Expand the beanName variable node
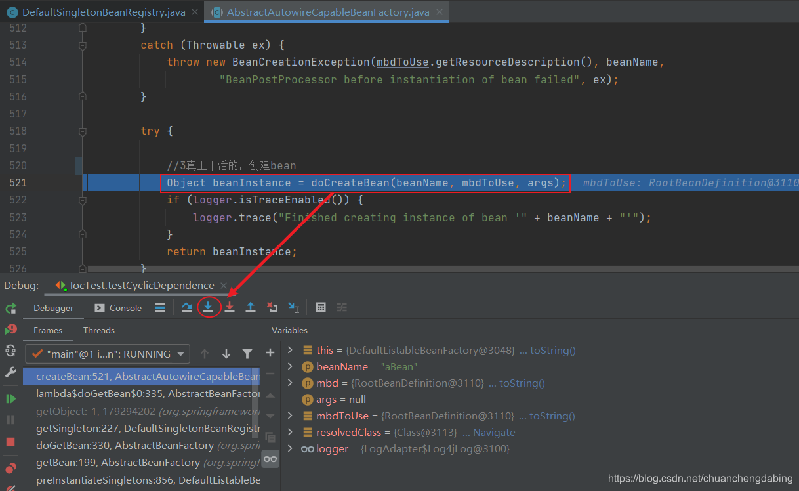Image resolution: width=799 pixels, height=491 pixels. [290, 367]
